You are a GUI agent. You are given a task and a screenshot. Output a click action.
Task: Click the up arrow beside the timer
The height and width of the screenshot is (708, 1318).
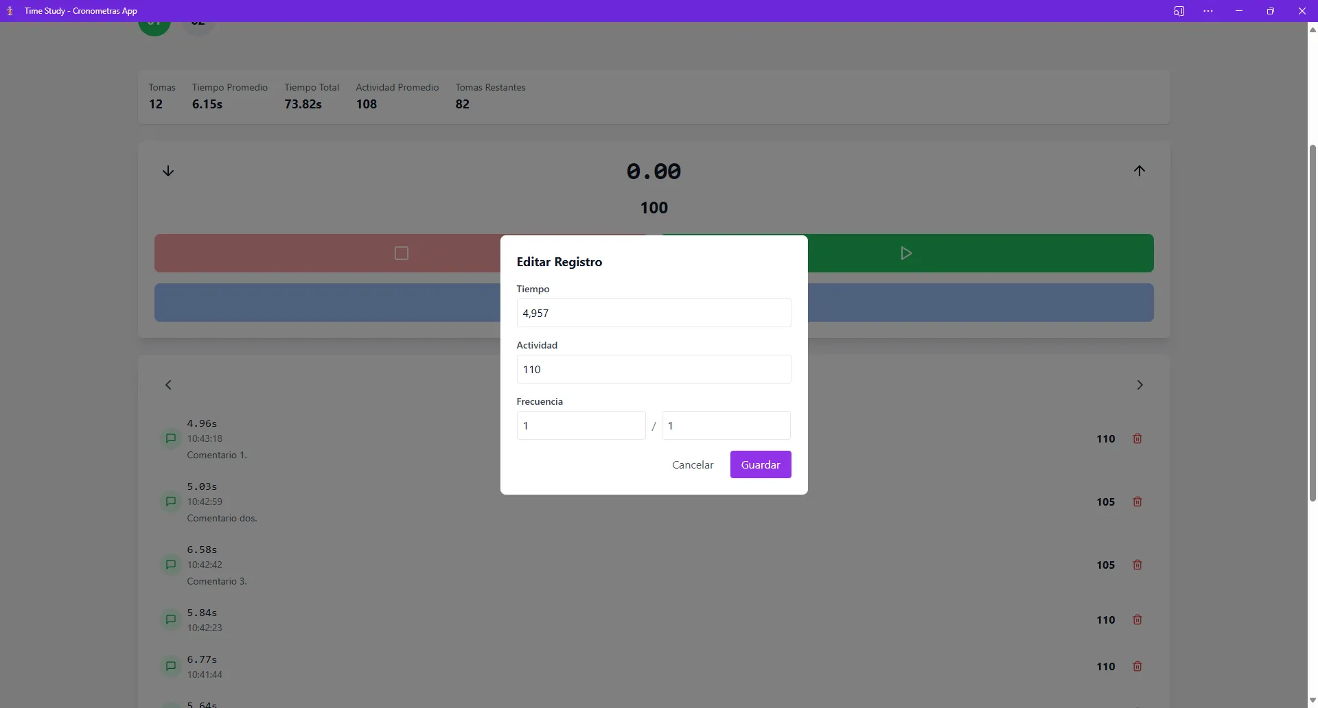[1140, 171]
